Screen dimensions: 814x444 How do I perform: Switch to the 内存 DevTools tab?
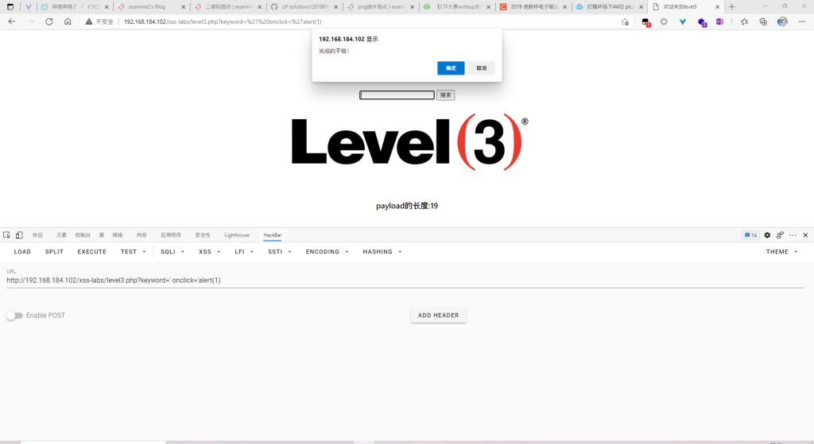[141, 235]
